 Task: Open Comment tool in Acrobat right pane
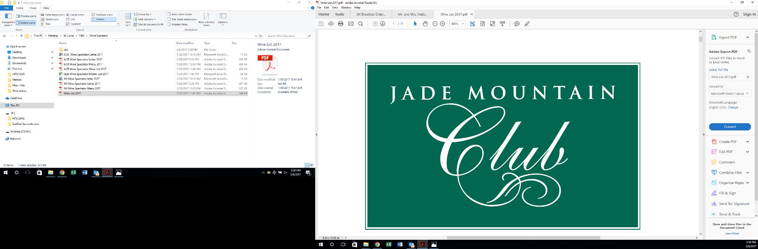tap(727, 162)
